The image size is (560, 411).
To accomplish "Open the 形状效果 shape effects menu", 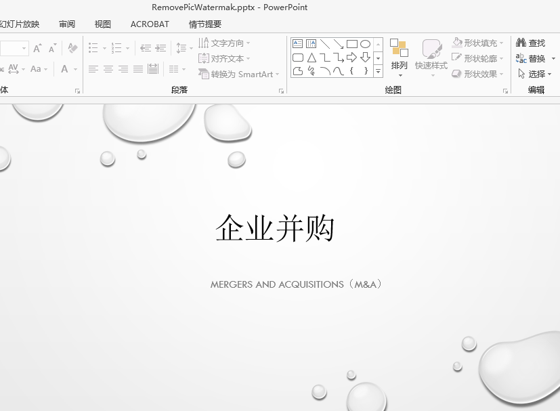I will click(x=477, y=74).
